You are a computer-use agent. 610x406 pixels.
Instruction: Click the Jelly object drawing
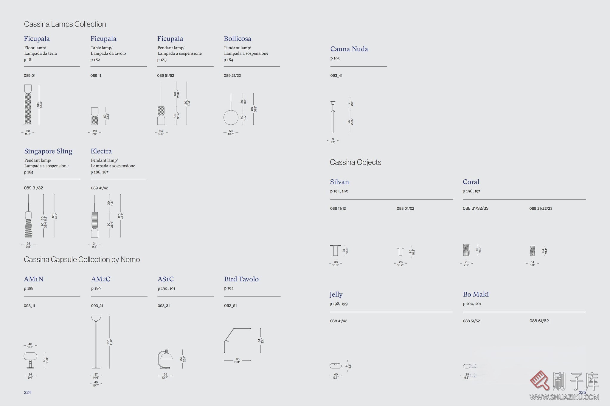[336, 366]
